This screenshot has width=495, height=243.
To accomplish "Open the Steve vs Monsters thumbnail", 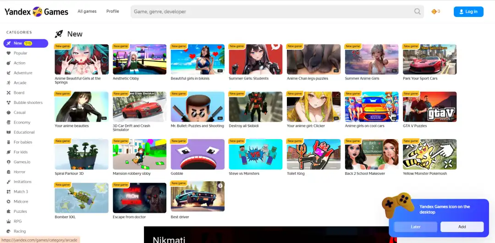I will (x=256, y=154).
